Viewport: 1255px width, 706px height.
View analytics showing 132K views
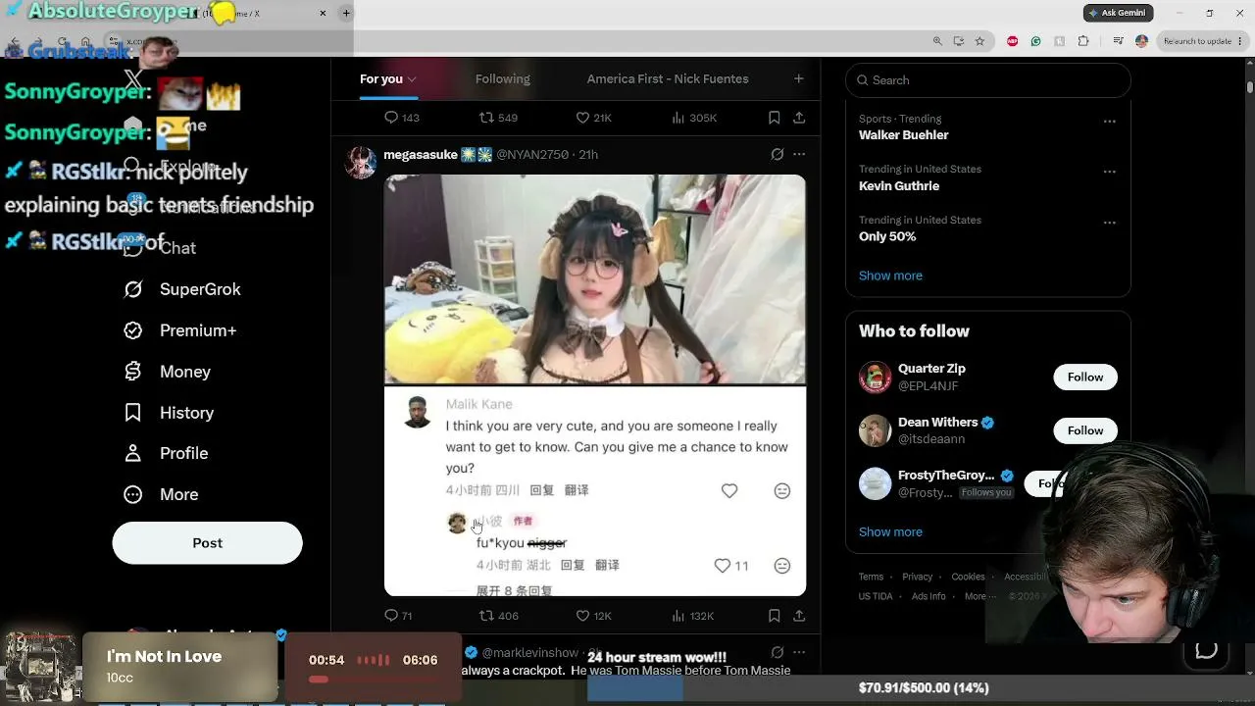click(678, 616)
